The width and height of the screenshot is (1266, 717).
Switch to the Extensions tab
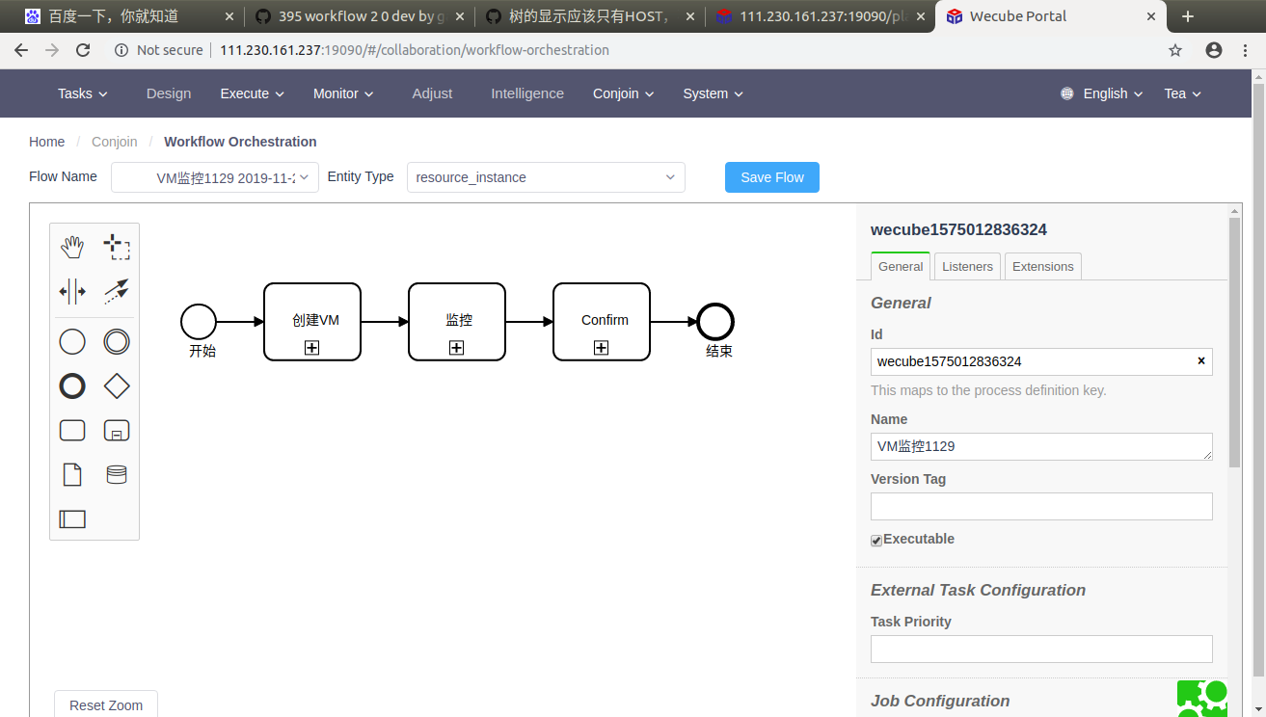[x=1042, y=266]
